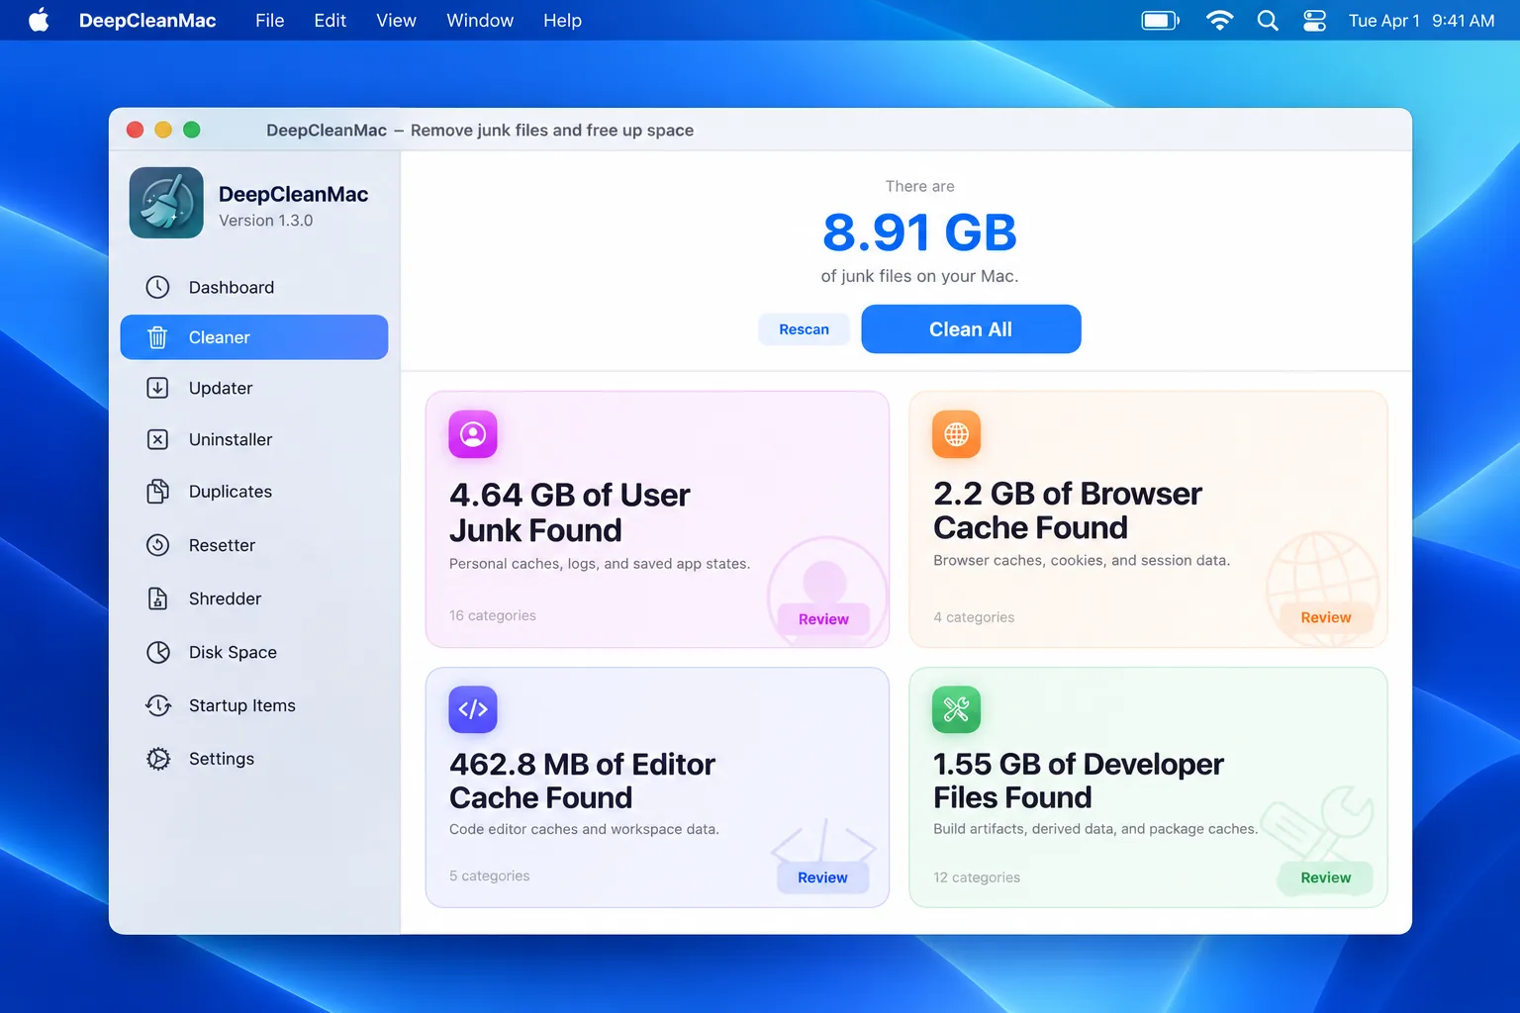Click '1.55 GB of Developer Files Found' heading
This screenshot has width=1520, height=1013.
click(x=1079, y=781)
